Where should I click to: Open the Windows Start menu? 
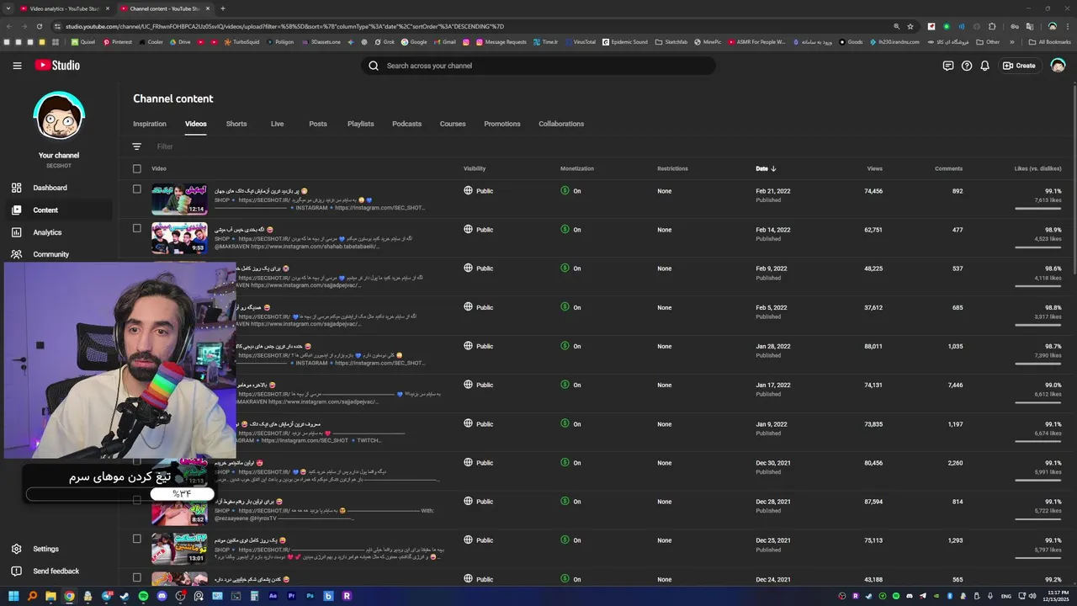(x=13, y=596)
